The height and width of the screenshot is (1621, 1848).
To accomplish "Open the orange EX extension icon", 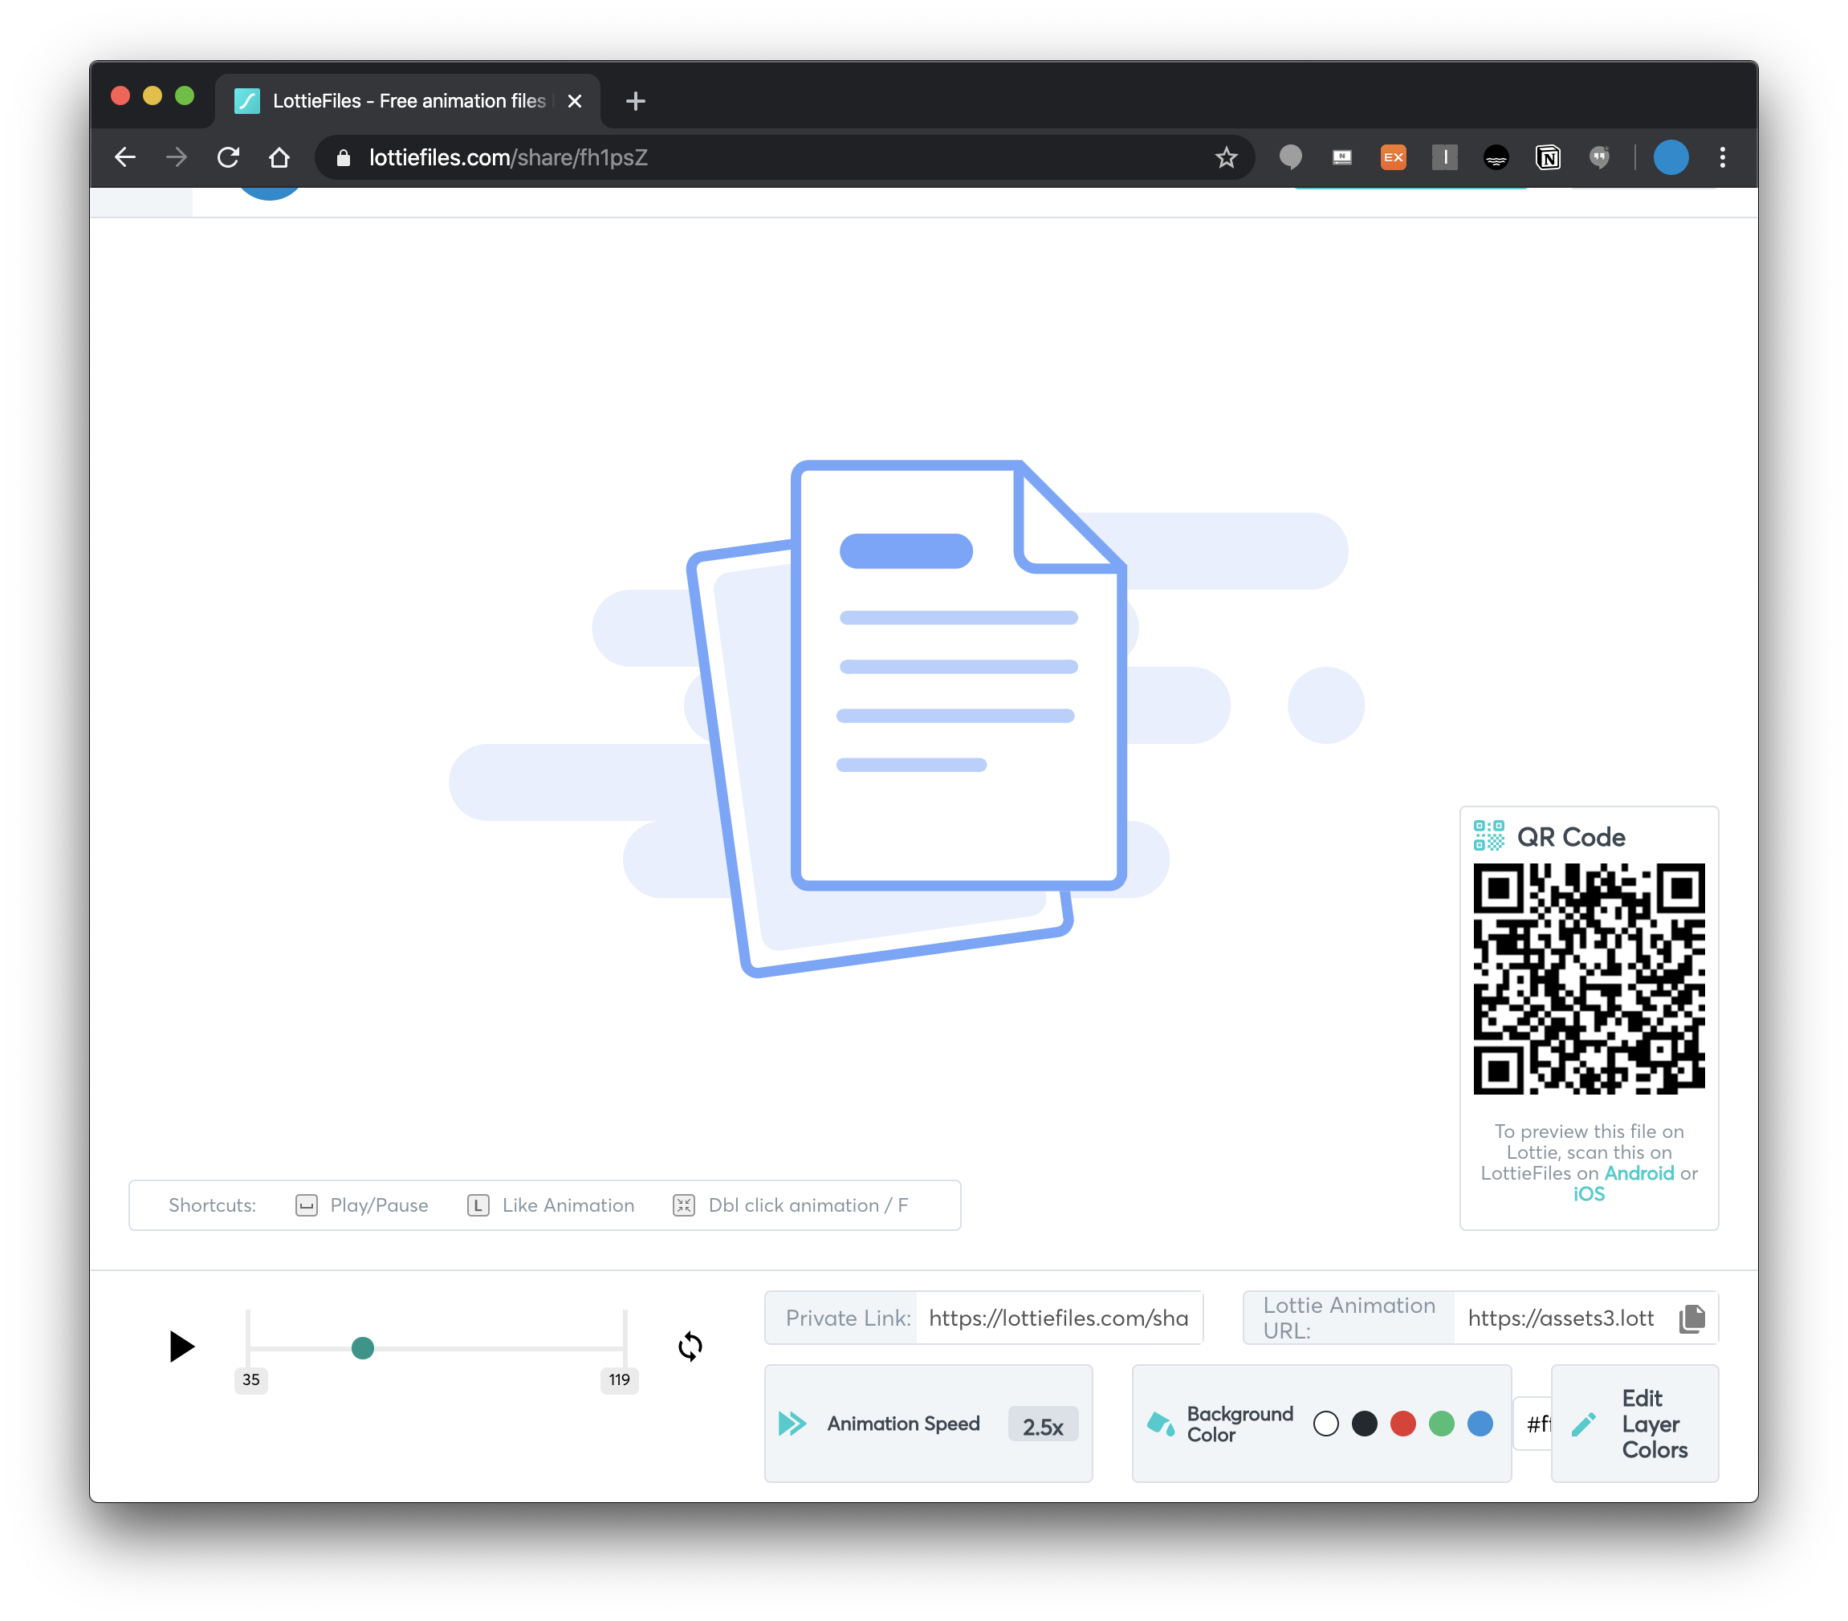I will click(1394, 157).
